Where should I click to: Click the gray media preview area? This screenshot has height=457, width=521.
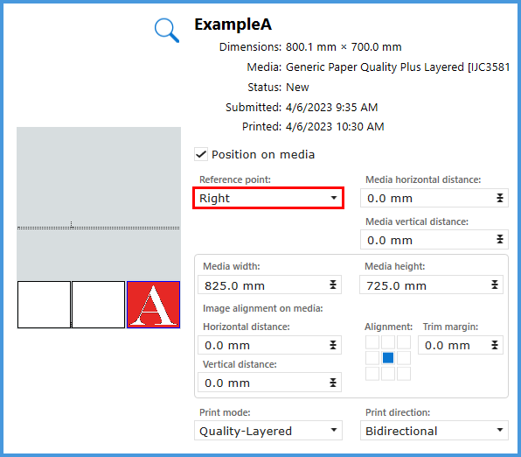[99, 203]
